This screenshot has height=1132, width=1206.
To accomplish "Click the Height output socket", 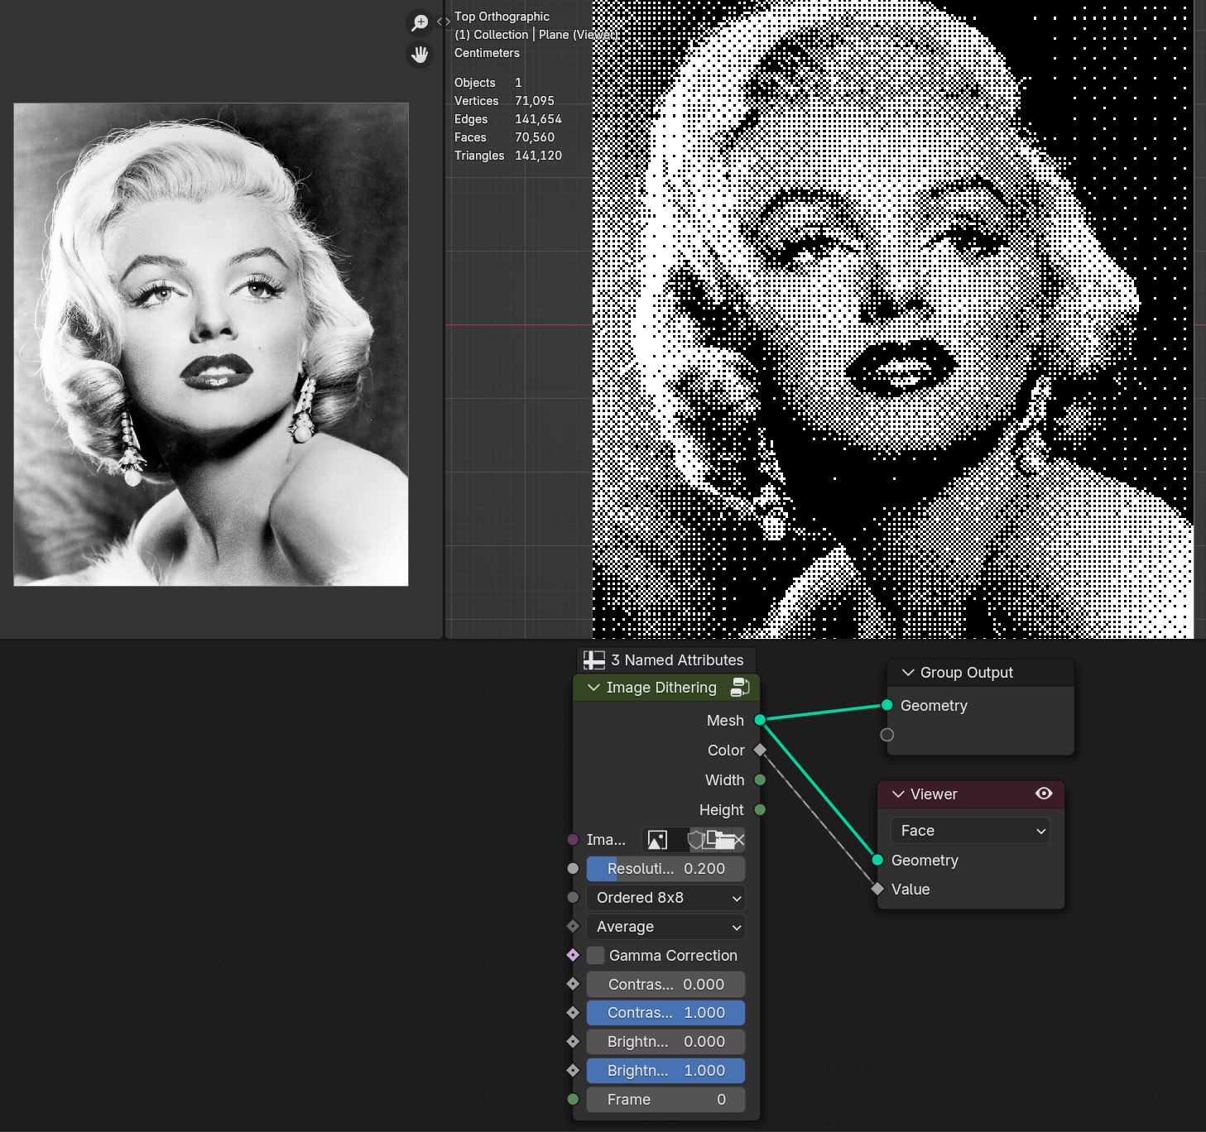I will pos(760,809).
